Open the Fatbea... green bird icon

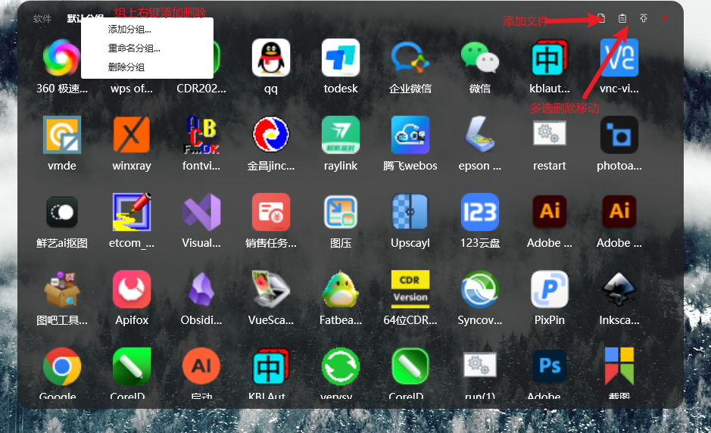(341, 289)
